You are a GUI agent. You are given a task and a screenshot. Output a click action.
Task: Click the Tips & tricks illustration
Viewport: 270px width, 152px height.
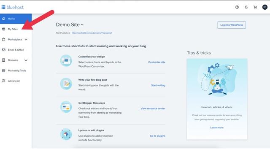pyautogui.click(x=217, y=79)
